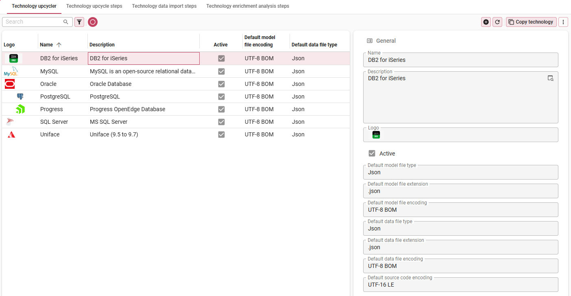Viewport: 571px width, 296px height.
Task: Add a new technology with plus icon
Action: click(x=486, y=22)
